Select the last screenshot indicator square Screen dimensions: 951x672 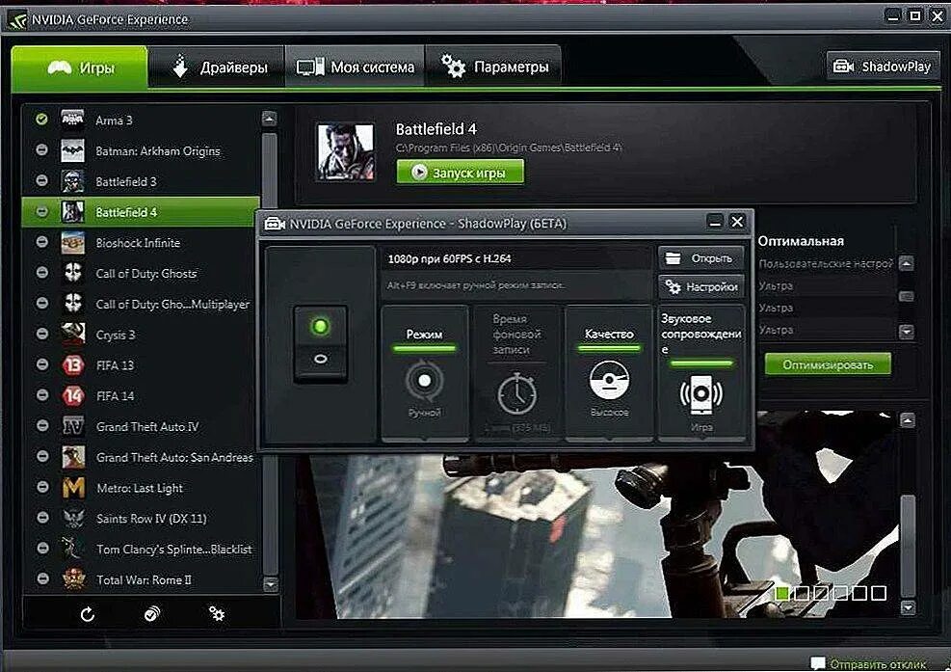[x=879, y=593]
